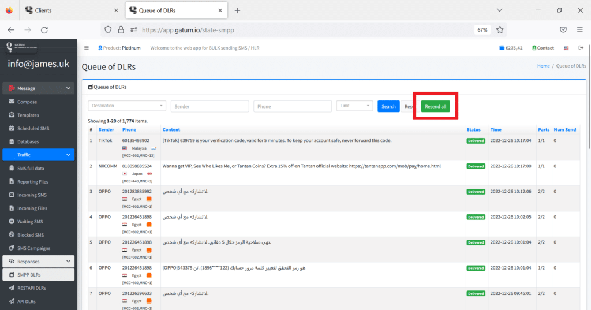Screen dimensions: 591x310
Task: Go to Home breadcrumb link
Action: pos(543,66)
